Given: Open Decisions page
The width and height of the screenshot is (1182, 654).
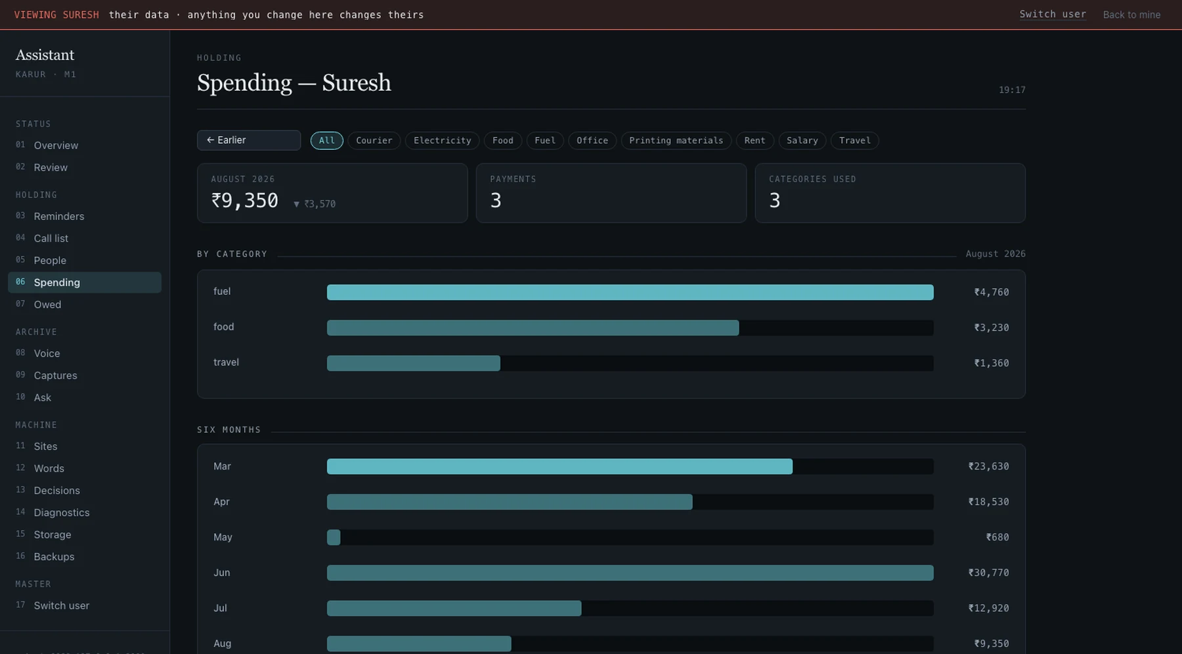Looking at the screenshot, I should [85, 490].
